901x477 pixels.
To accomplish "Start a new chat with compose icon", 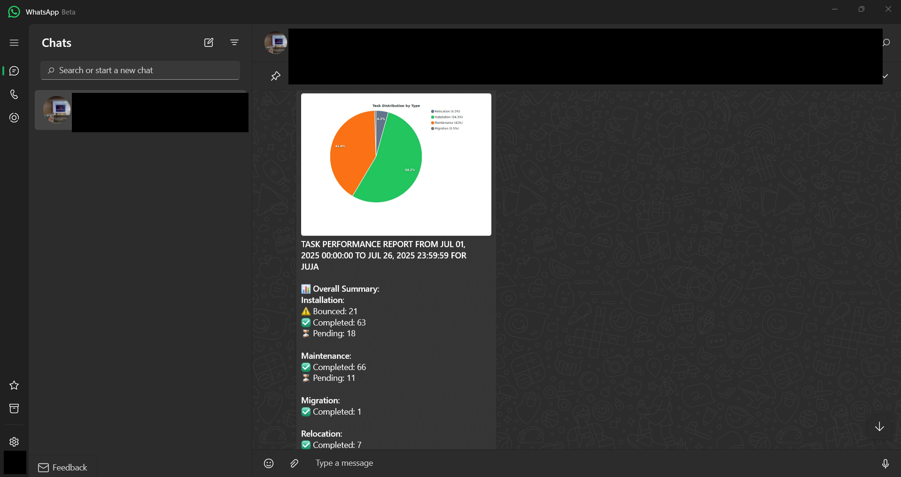I will tap(209, 43).
